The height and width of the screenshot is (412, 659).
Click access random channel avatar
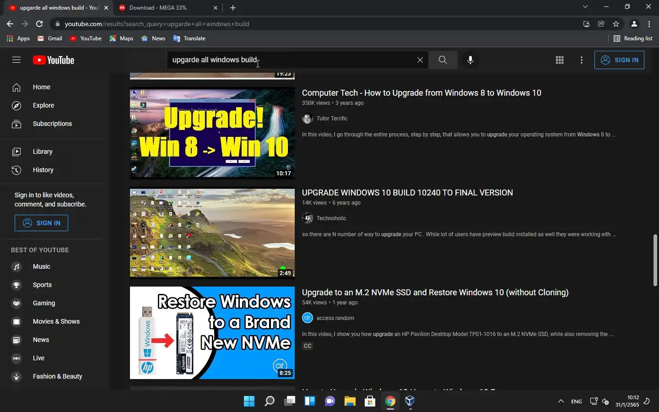tap(308, 318)
